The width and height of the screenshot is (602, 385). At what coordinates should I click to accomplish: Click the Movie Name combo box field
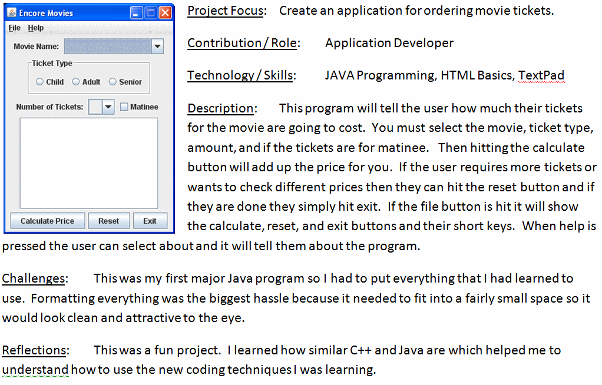[x=107, y=47]
